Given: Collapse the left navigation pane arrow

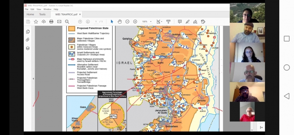Looking at the screenshot, I should click(x=33, y=79).
